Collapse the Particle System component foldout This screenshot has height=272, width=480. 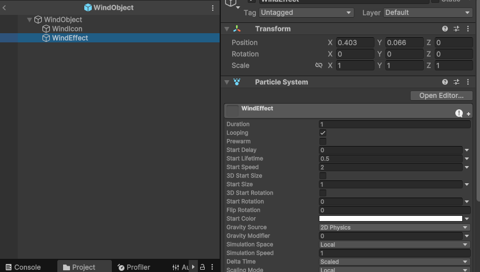[x=227, y=82]
